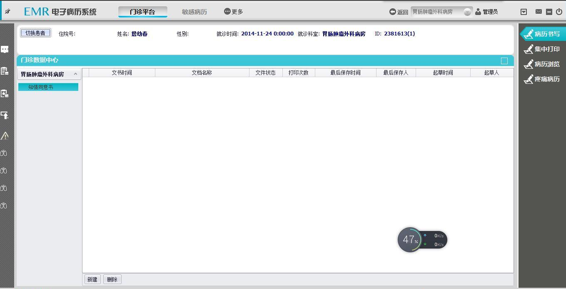Screen dimensions: 566x289
Task: Click the pin icon beside the EMR logo
Action: coord(7,12)
